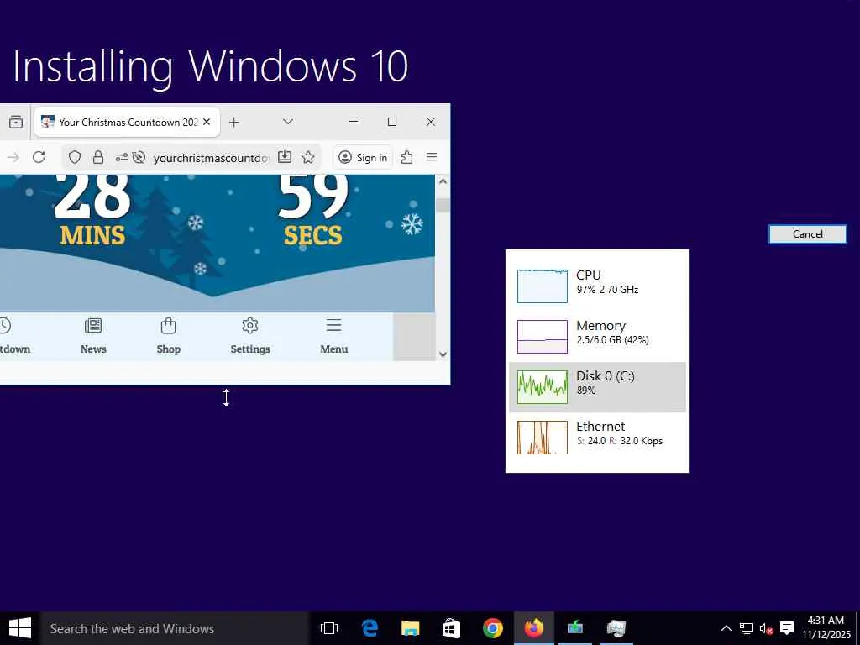Image resolution: width=860 pixels, height=645 pixels.
Task: Go forward in Firefox history
Action: 13,157
